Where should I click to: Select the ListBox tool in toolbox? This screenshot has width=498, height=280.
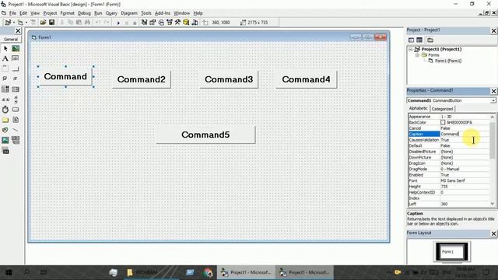pos(16,89)
